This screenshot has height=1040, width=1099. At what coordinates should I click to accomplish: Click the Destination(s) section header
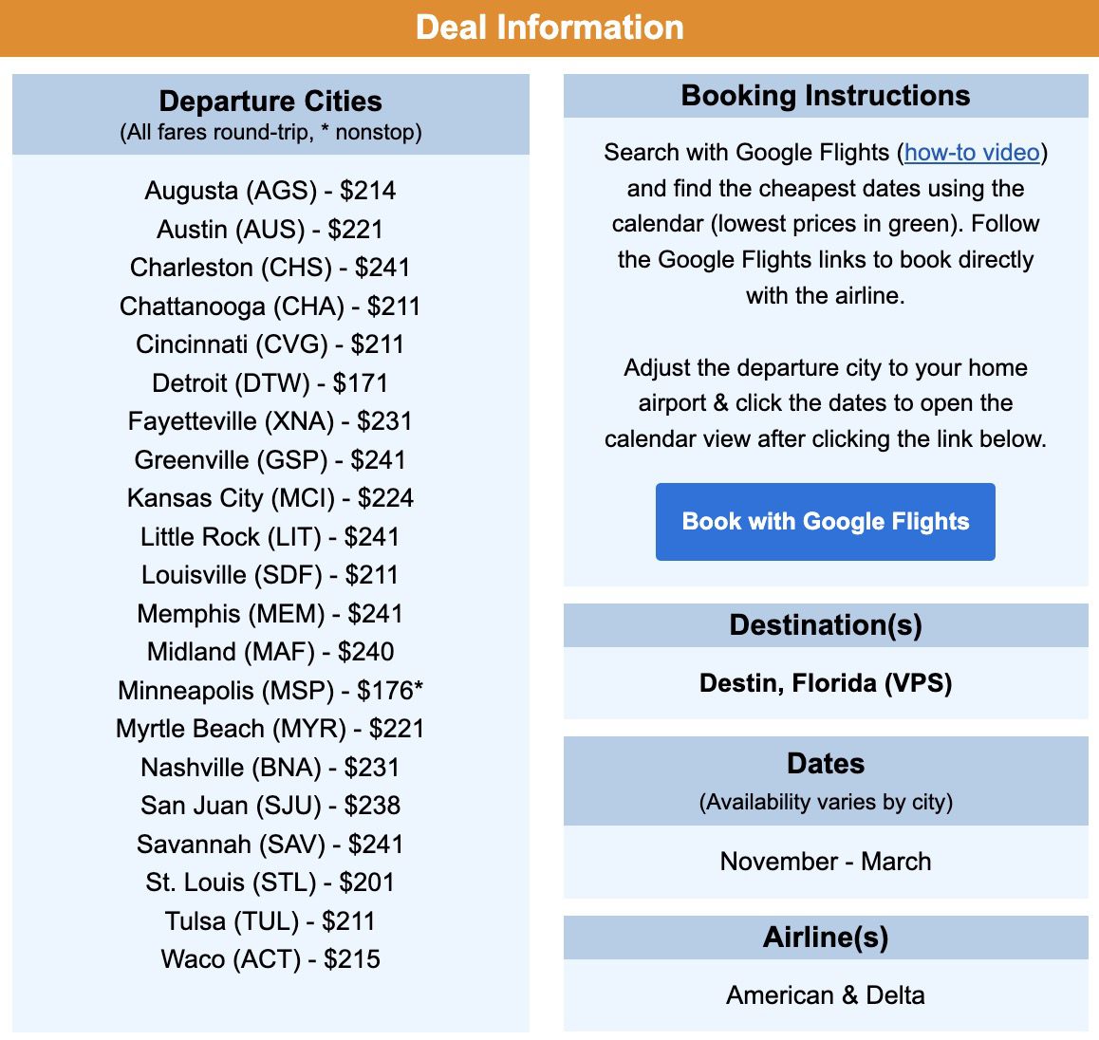tap(825, 624)
